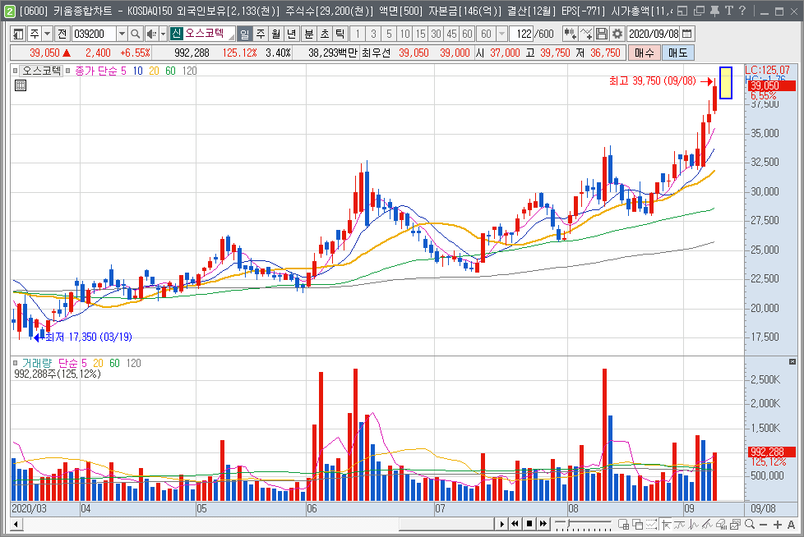This screenshot has height=537, width=804.
Task: Click the data table grid icon on chart
Action: click(21, 85)
